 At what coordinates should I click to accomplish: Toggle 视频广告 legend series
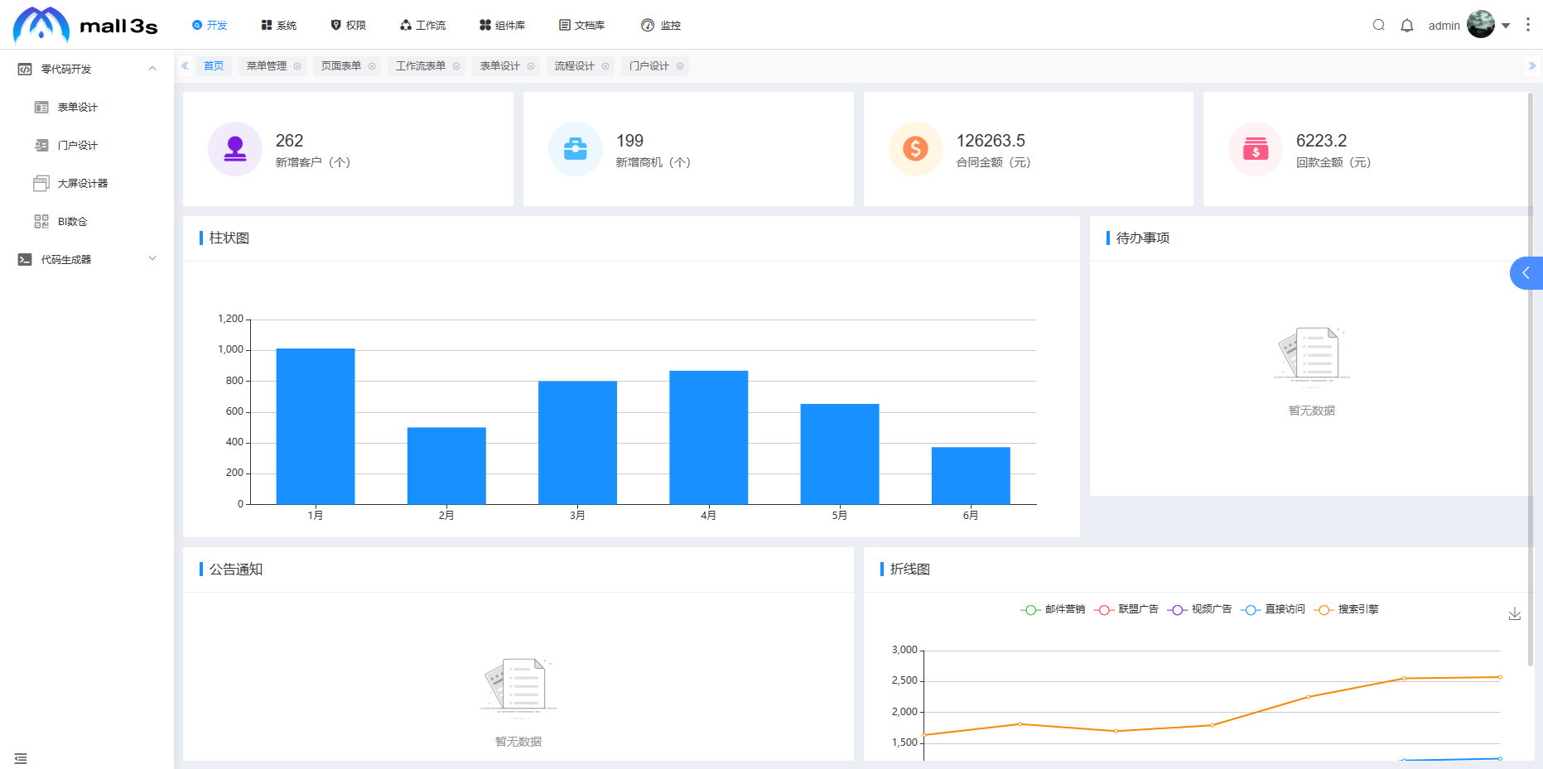[1199, 609]
